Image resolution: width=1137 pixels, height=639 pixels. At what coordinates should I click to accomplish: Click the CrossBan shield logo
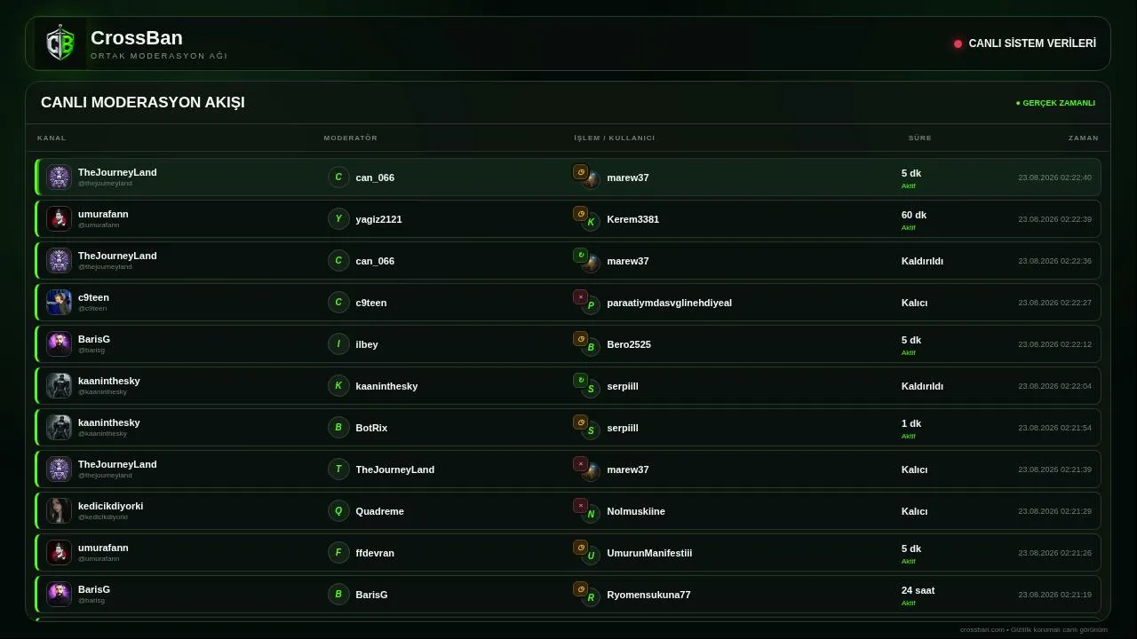click(60, 43)
